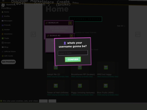Screen dimensions: 147x110
Task: Click the Blog sidebar icon
Action: click(x=3, y=47)
